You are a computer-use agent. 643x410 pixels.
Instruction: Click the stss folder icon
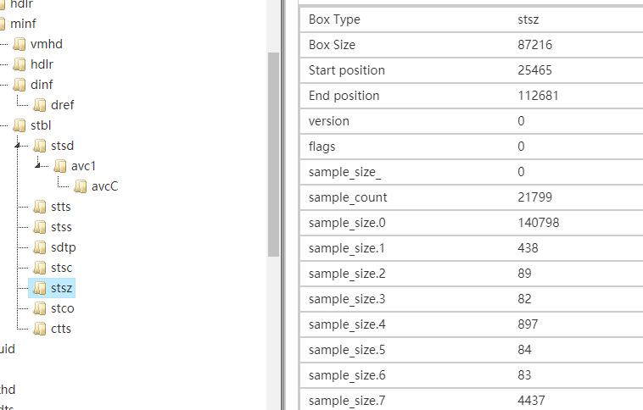click(40, 227)
